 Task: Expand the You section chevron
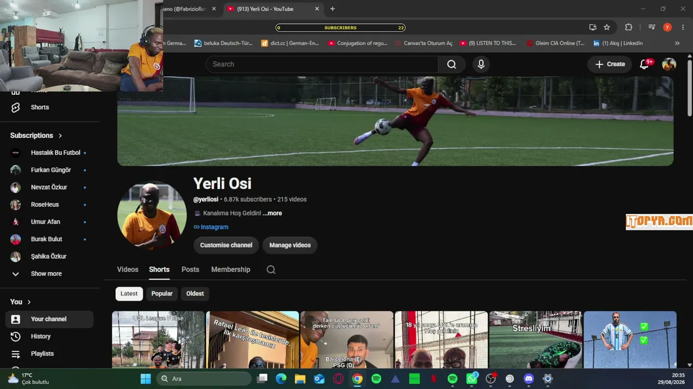pos(29,302)
